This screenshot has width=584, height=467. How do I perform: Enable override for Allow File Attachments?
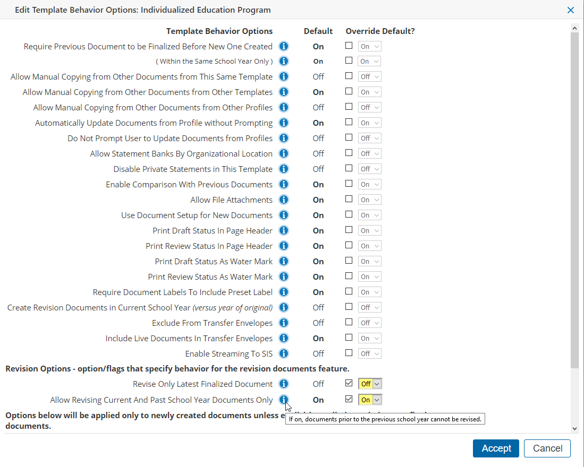[x=349, y=199]
